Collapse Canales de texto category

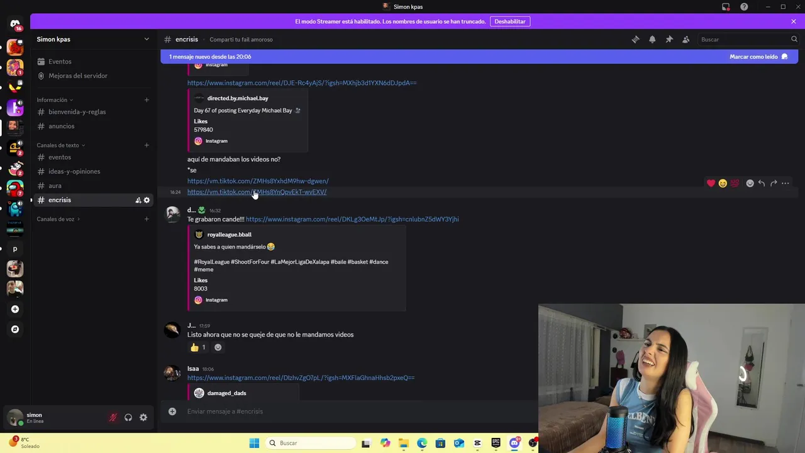[x=60, y=145]
